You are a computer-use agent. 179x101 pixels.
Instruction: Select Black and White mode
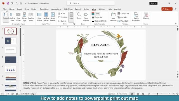99,21
